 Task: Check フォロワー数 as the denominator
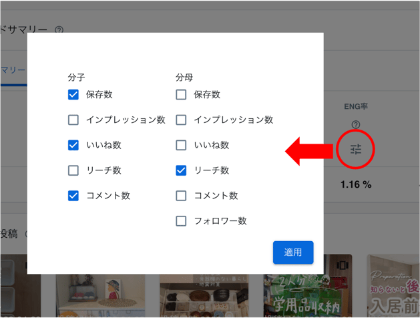tap(181, 221)
